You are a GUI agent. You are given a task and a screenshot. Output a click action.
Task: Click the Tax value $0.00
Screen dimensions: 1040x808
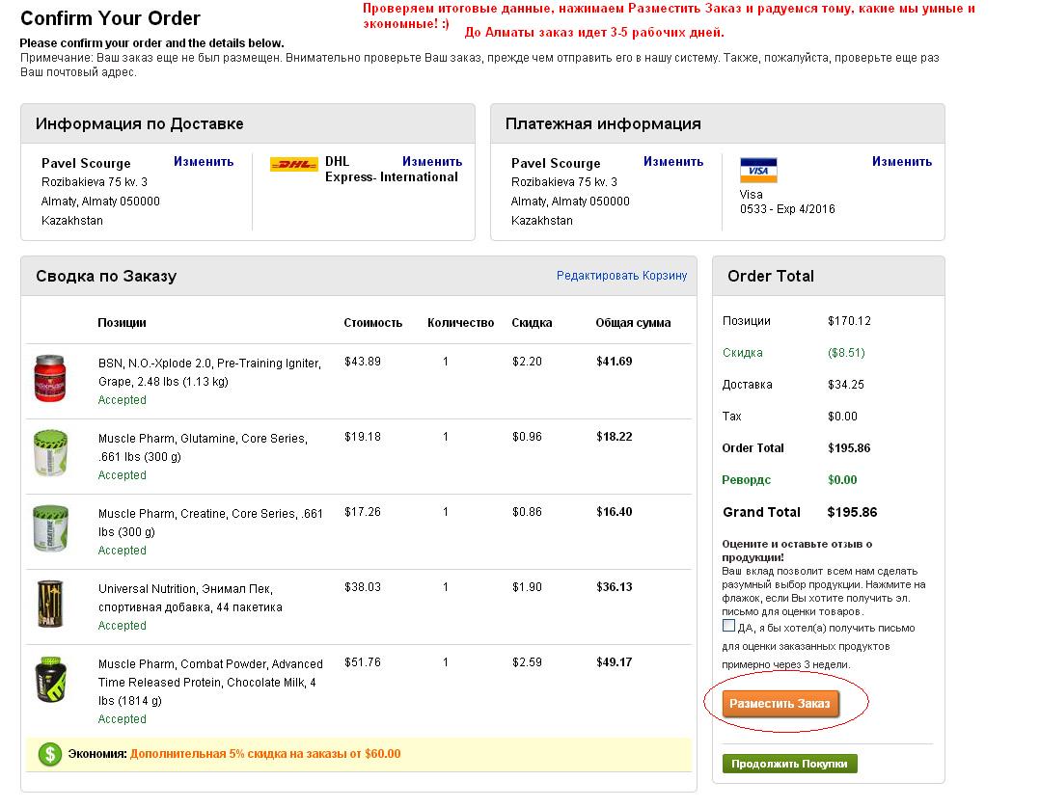point(842,417)
